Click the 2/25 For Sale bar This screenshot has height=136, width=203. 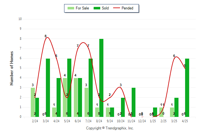tap(161, 112)
